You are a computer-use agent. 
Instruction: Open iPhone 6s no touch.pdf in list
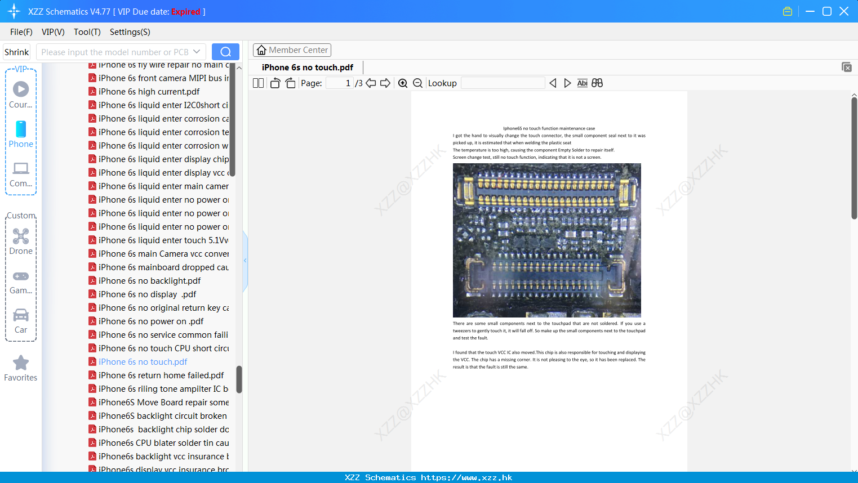143,362
